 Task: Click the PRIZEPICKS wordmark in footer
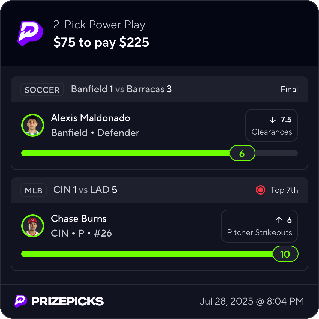(67, 301)
